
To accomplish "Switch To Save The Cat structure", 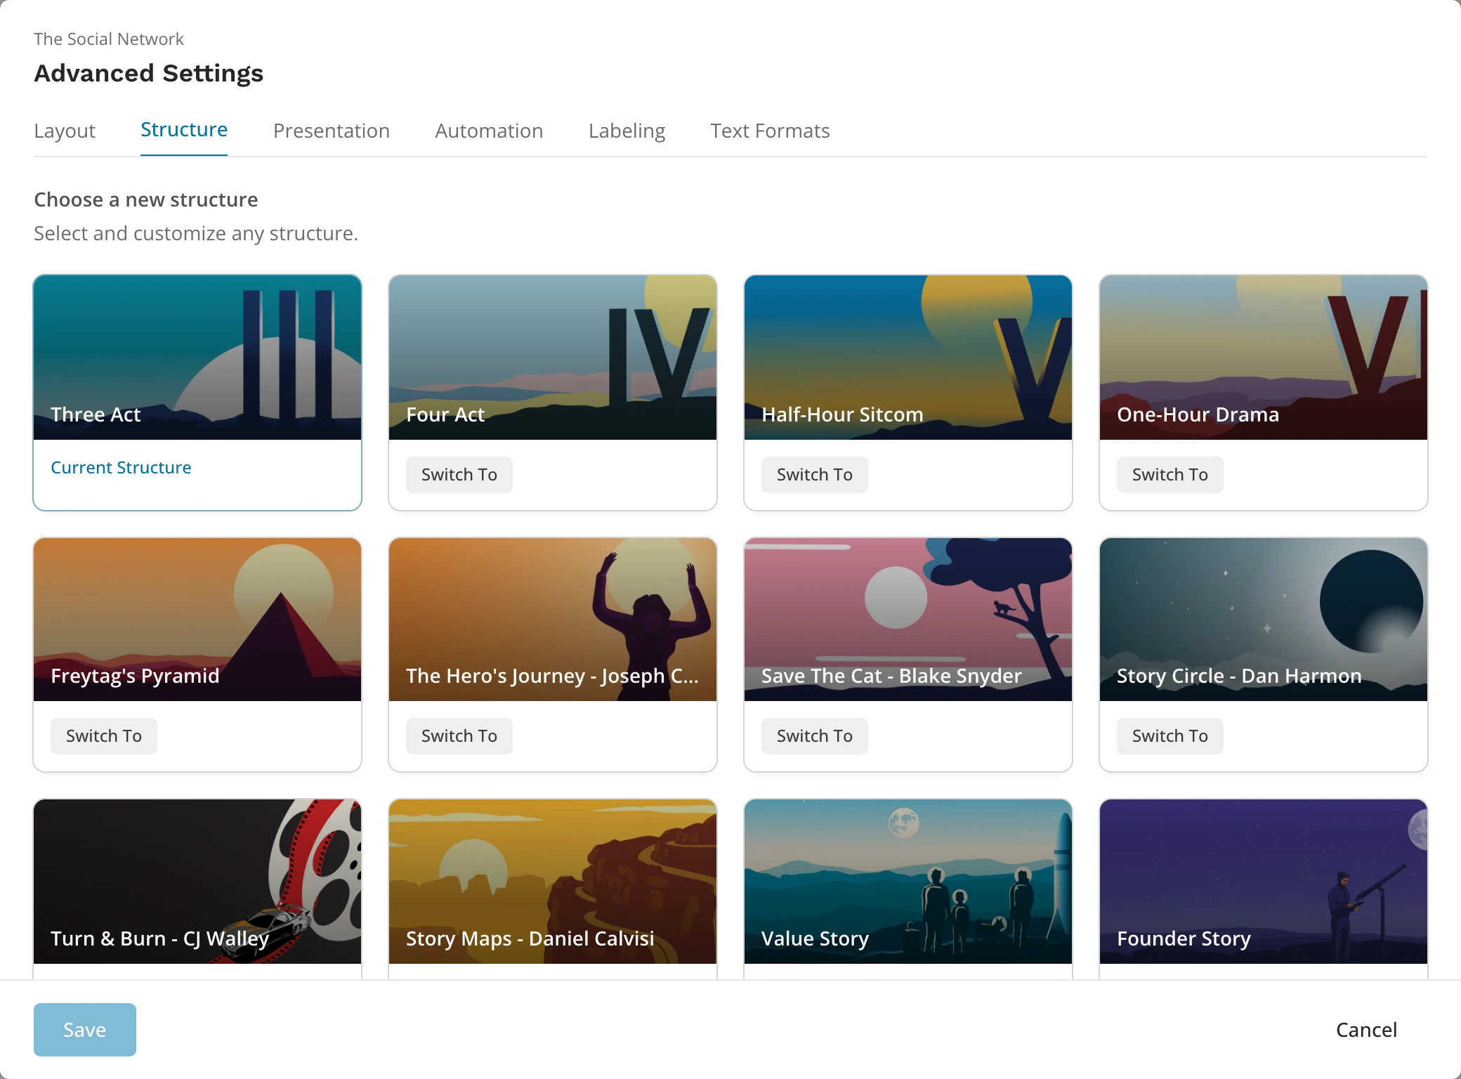I will tap(815, 736).
